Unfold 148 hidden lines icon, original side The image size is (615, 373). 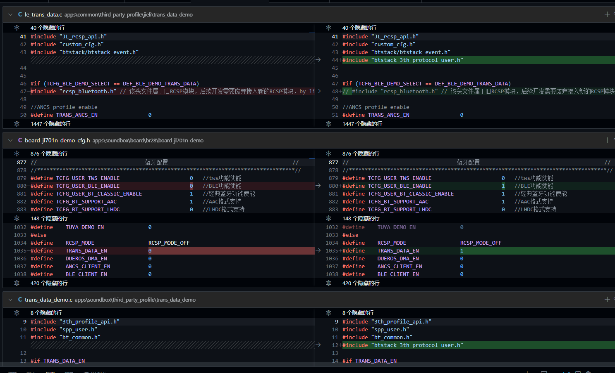click(17, 218)
